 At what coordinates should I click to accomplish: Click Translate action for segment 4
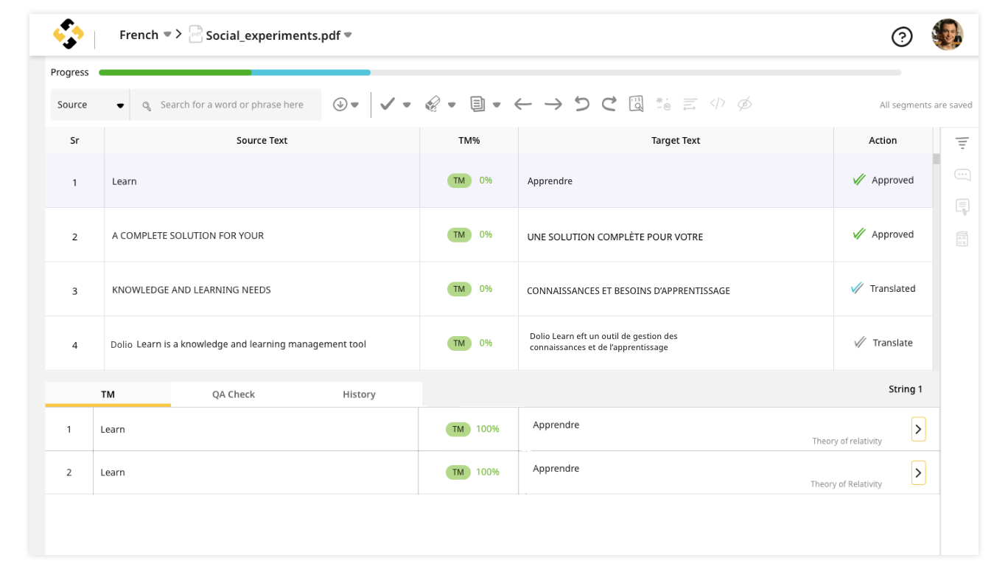pyautogui.click(x=883, y=343)
